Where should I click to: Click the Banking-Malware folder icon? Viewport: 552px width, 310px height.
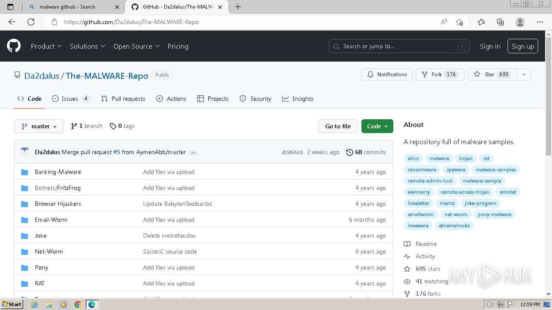click(x=25, y=172)
